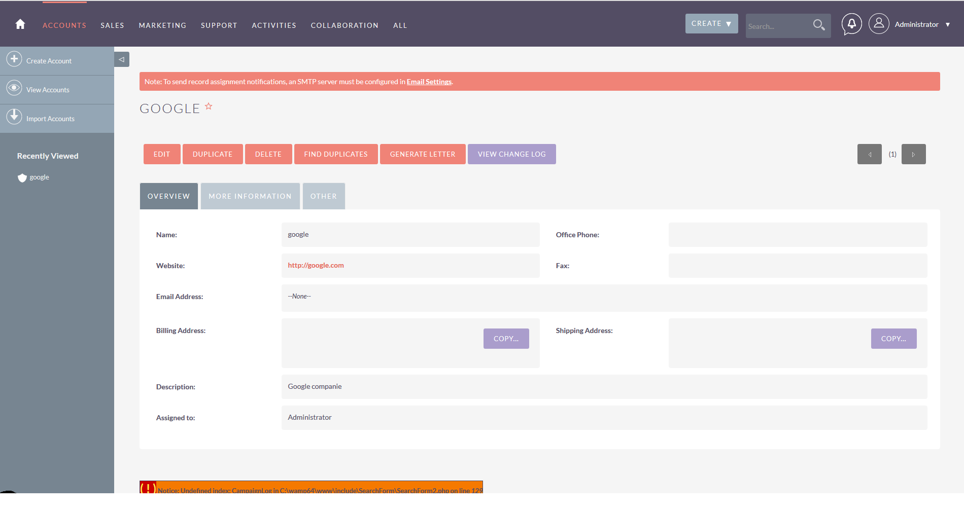Switch to the OTHER tab
Screen dimensions: 964x512
coord(324,196)
